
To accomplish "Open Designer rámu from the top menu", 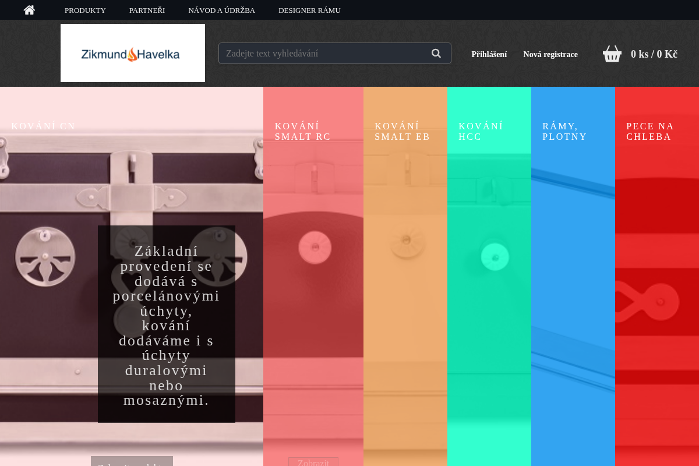I will point(309,10).
